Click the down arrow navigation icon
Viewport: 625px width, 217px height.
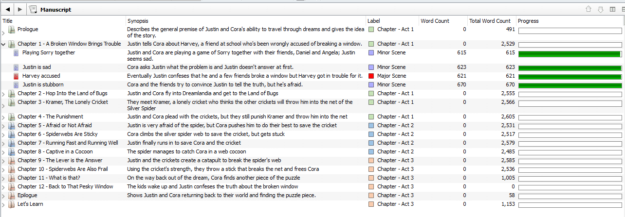coord(600,9)
